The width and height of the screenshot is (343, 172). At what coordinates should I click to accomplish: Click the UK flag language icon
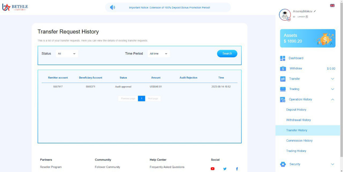click(332, 5)
